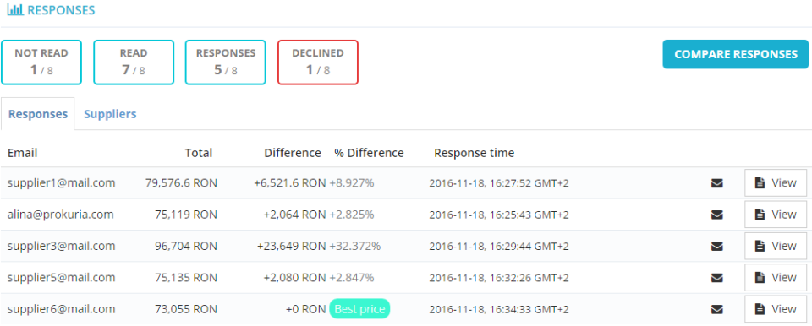Click the RESPONSES section heading text

tap(61, 10)
